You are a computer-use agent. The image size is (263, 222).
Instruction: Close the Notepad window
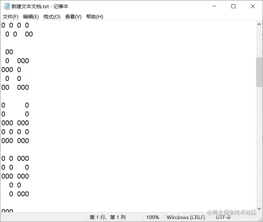[253, 6]
